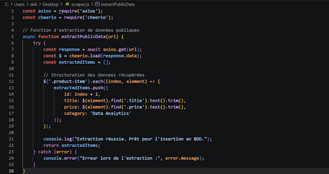Image resolution: width=329 pixels, height=174 pixels.
Task: Click the C: drive breadcrumb
Action: [7, 4]
